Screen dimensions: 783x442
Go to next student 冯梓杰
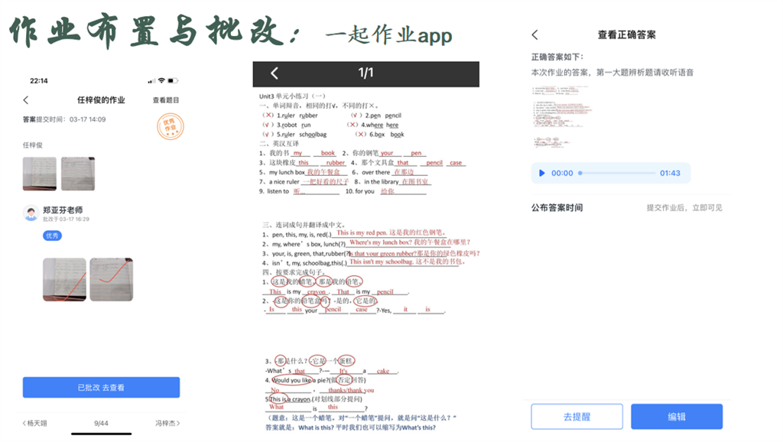(x=167, y=424)
